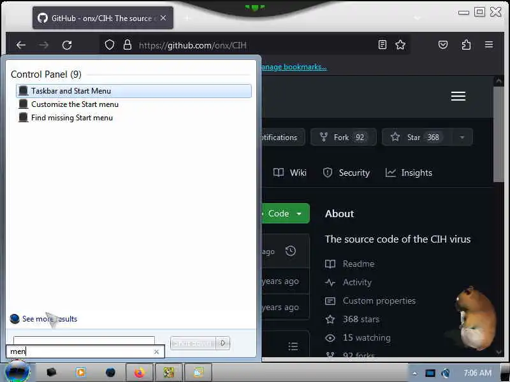The image size is (510, 382).
Task: Reload the GitHub page
Action: pyautogui.click(x=67, y=45)
